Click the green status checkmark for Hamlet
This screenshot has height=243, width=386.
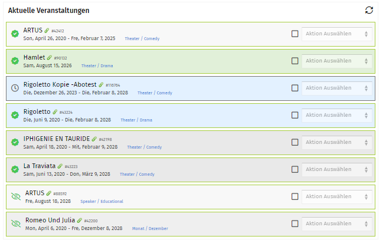click(x=15, y=61)
